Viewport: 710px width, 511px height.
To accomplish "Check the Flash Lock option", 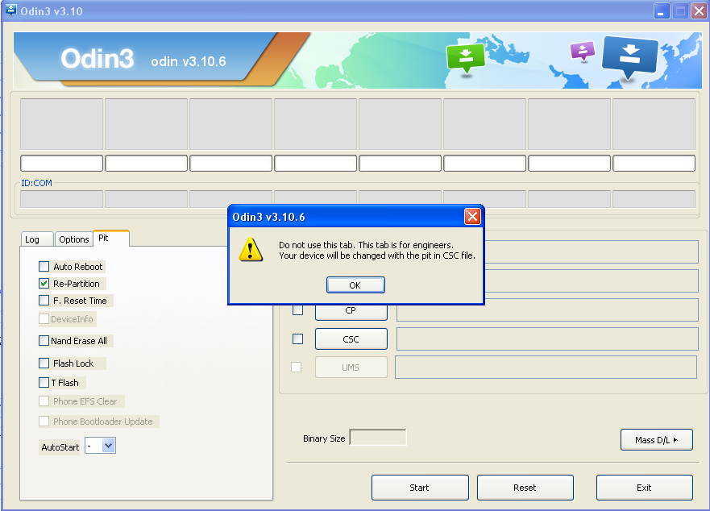I will click(x=44, y=364).
